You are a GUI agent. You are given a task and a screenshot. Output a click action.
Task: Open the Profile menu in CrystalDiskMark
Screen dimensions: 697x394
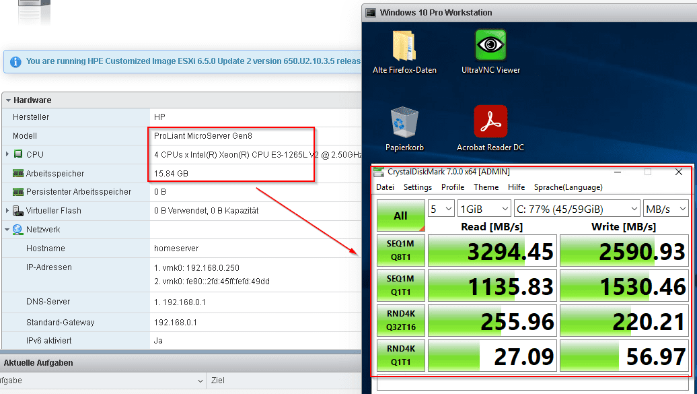pyautogui.click(x=453, y=187)
